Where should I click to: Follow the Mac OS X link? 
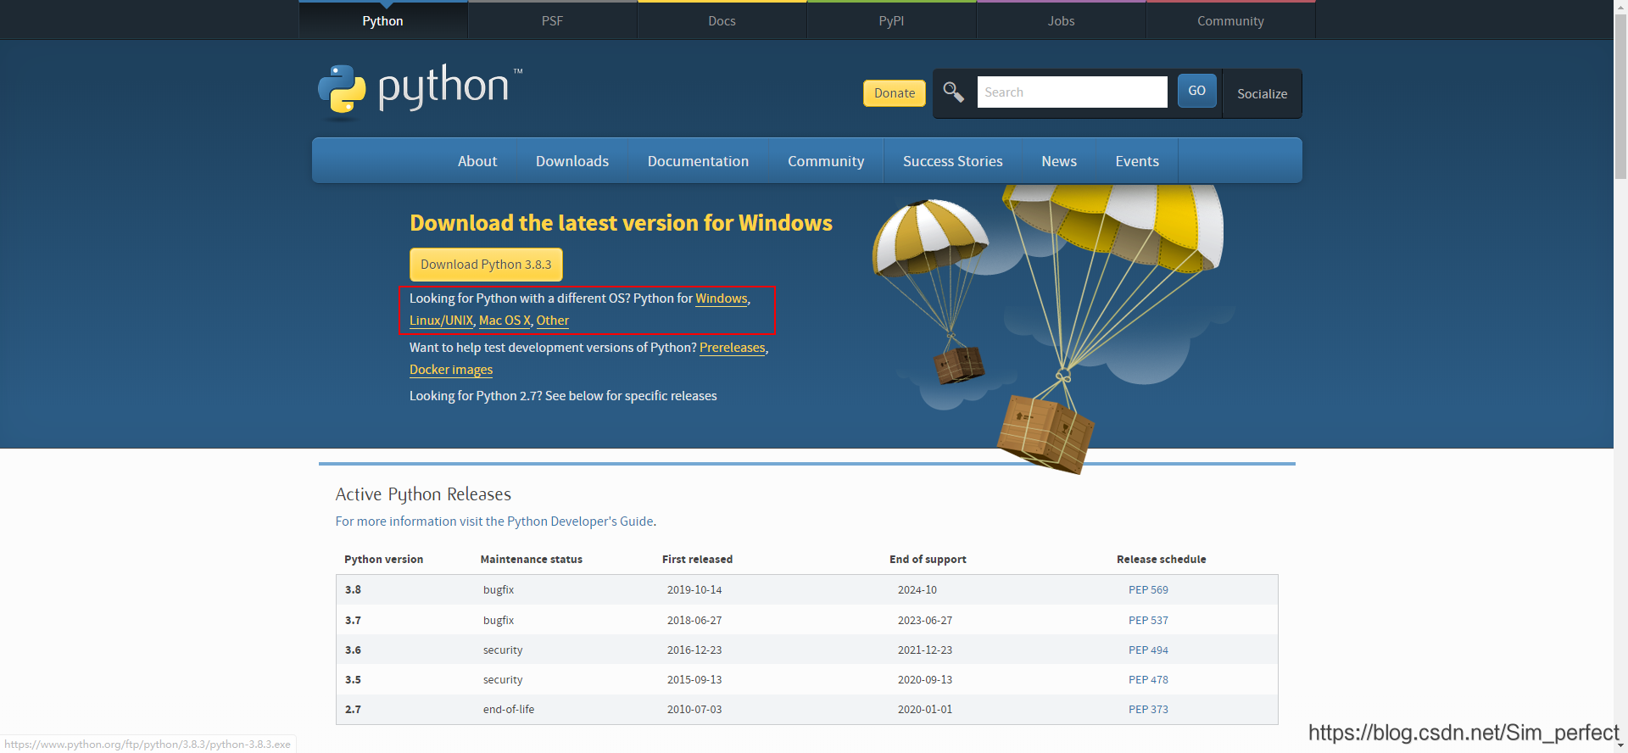[x=505, y=321]
